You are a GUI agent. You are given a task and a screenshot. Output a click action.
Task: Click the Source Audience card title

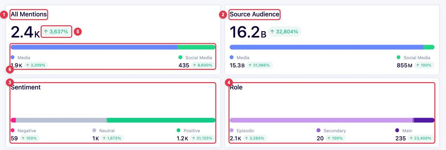coord(255,15)
